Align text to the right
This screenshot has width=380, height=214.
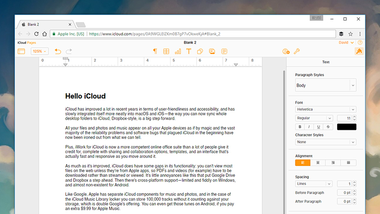click(x=333, y=163)
